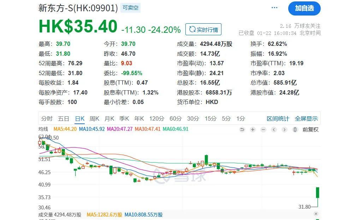Click 实时行情 refresh button

click(203, 30)
